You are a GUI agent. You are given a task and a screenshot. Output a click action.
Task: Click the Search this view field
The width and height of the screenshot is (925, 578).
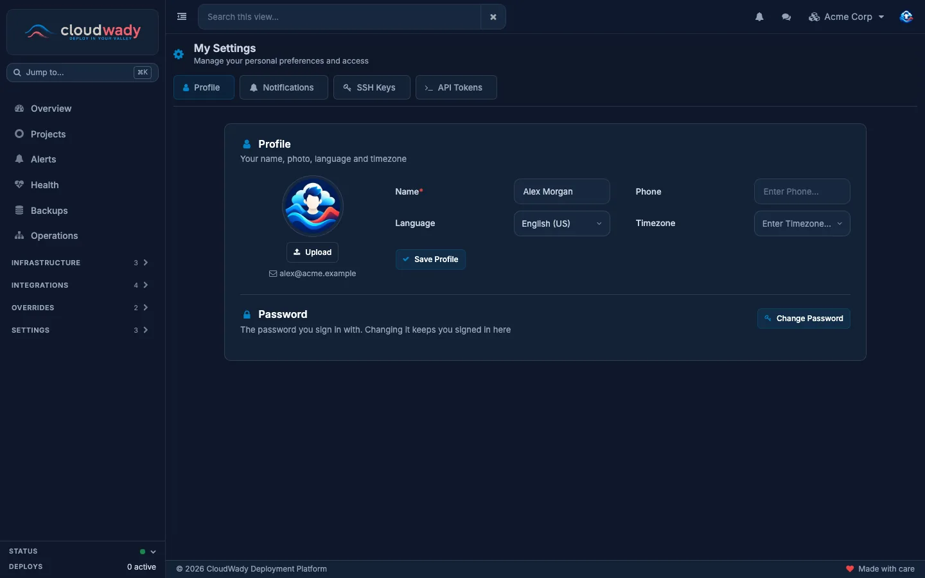click(x=339, y=17)
